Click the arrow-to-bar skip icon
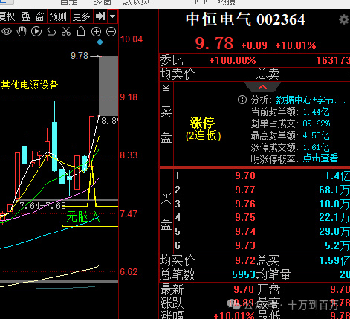Image resolution: width=350 pixels, height=319 pixels. click(100, 16)
